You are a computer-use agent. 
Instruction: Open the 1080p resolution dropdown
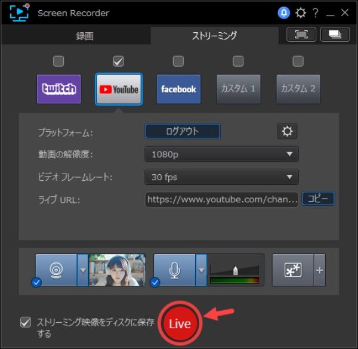click(x=222, y=155)
